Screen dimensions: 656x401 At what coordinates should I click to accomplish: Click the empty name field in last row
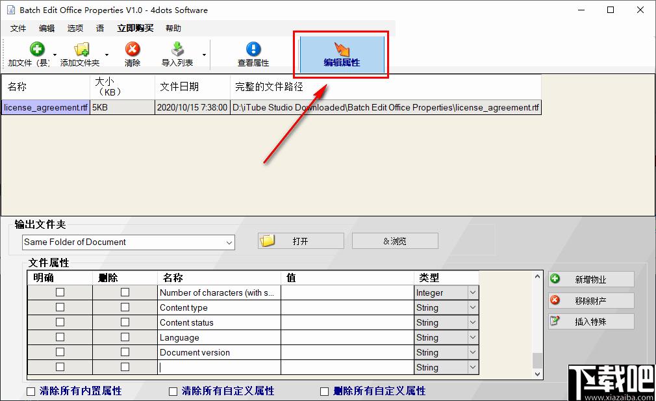[220, 367]
